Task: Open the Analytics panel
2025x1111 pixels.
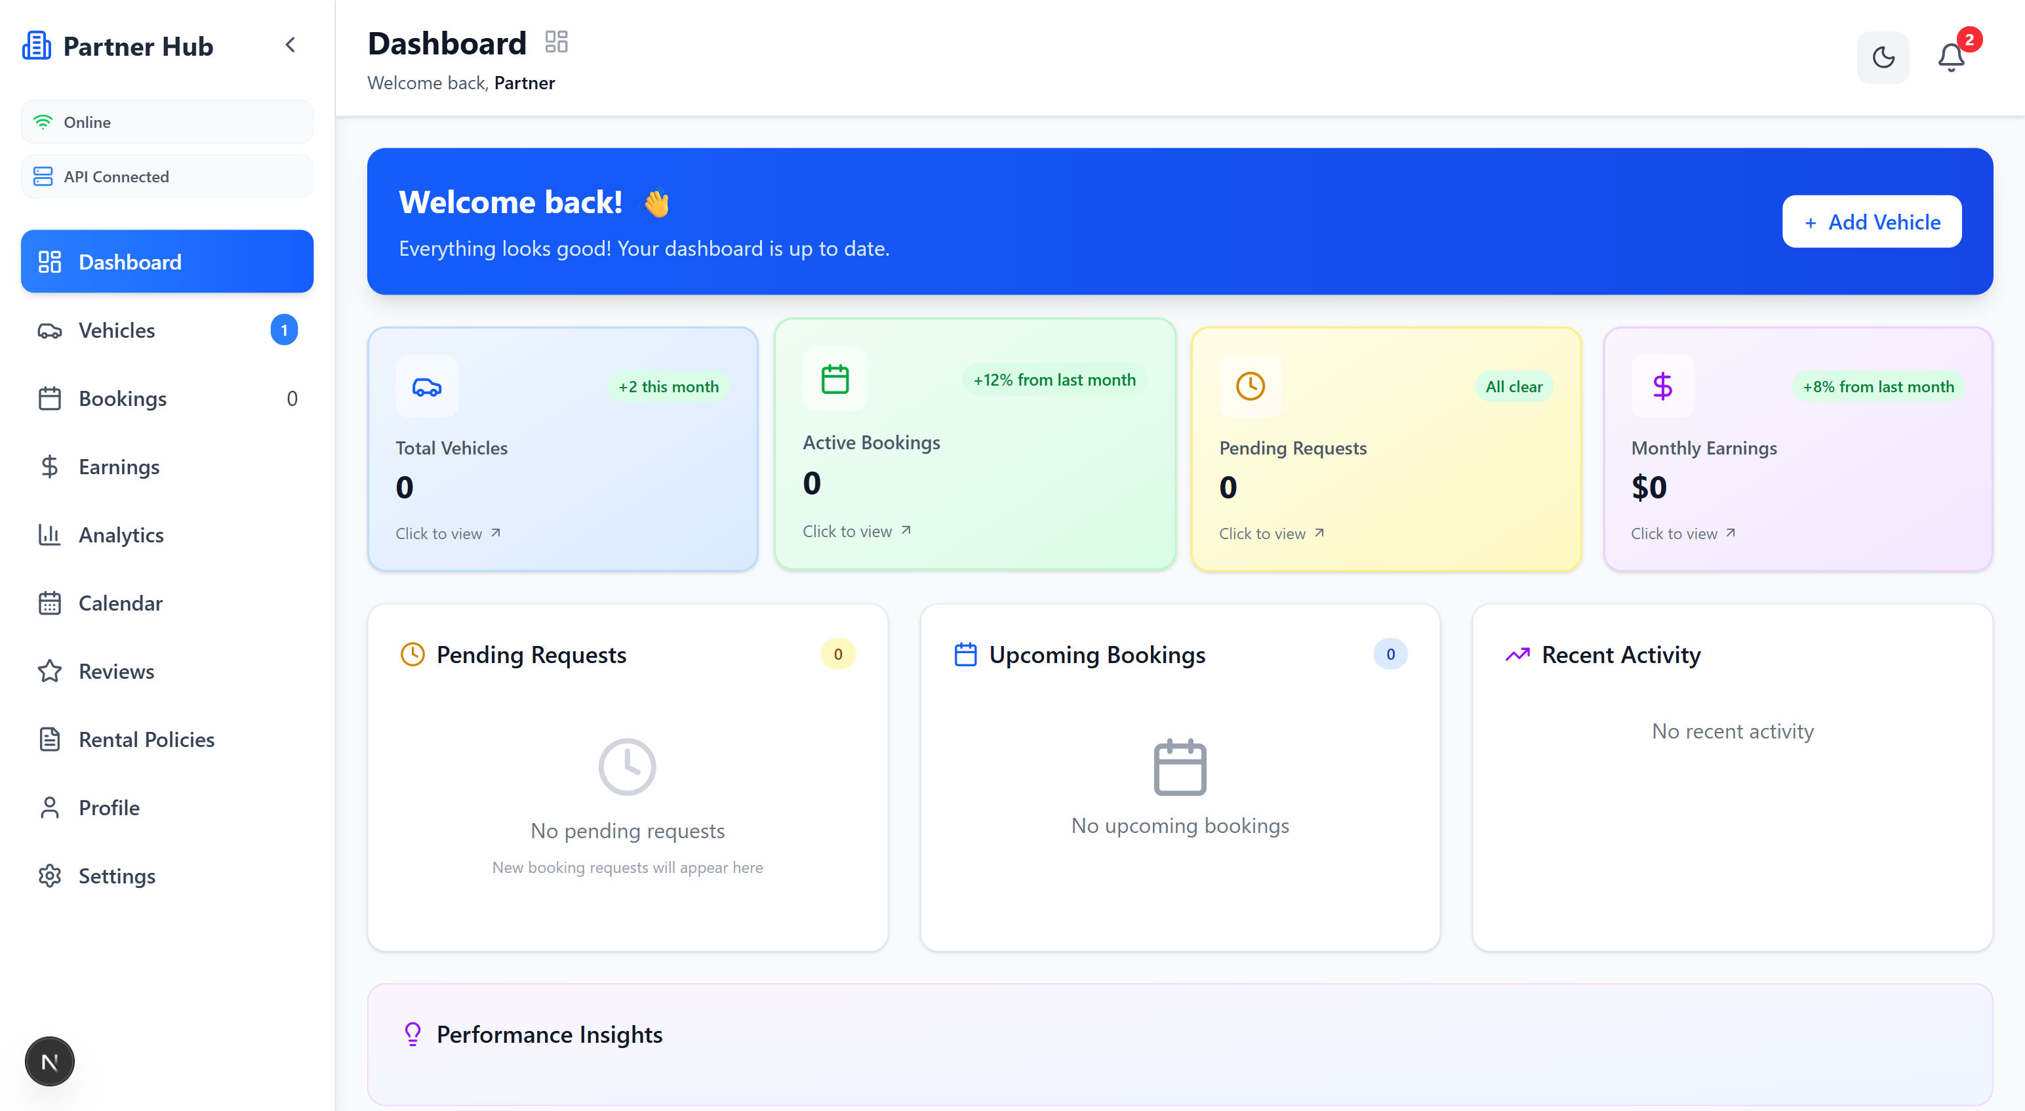Action: pyautogui.click(x=120, y=535)
